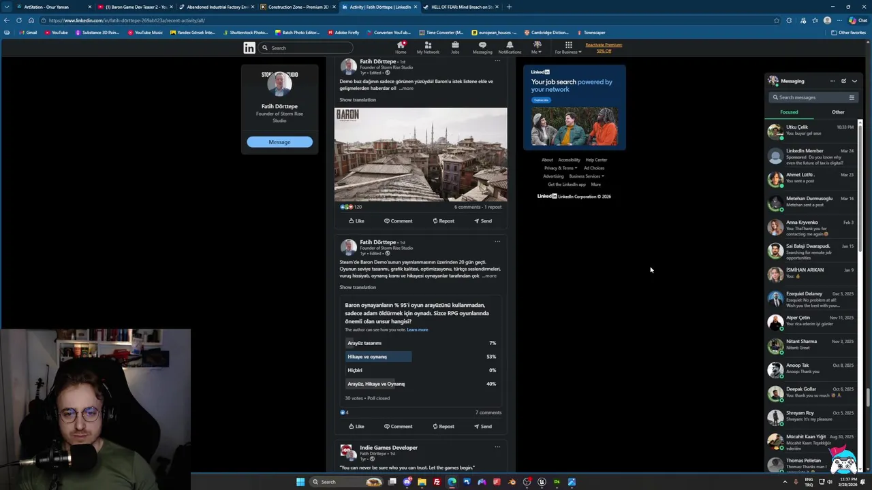Open Blender from the taskbar

pos(512,482)
